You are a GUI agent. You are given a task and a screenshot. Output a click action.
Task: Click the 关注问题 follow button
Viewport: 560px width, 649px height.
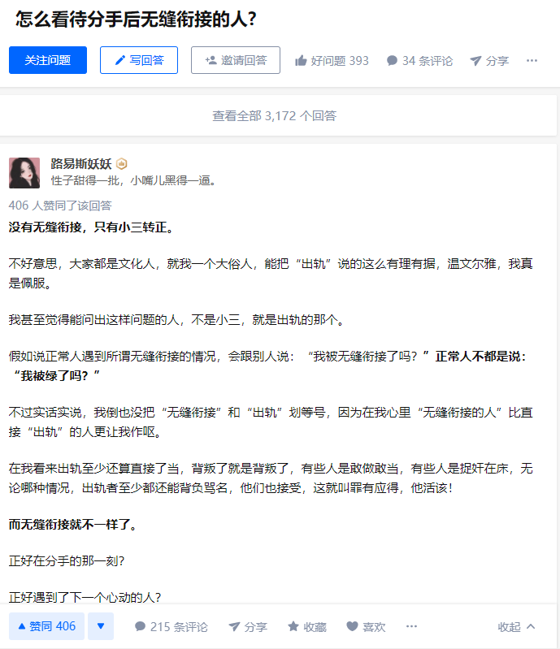(x=48, y=60)
